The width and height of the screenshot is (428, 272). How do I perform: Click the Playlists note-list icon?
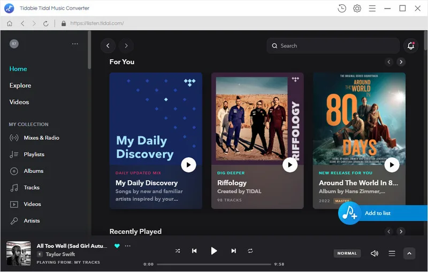(14, 154)
